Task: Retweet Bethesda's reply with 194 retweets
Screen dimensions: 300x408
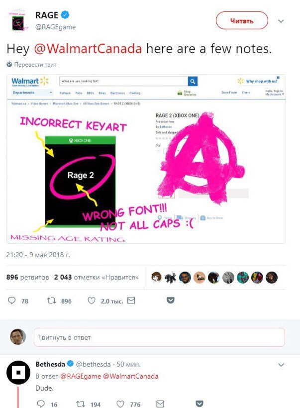Action: coord(81,404)
